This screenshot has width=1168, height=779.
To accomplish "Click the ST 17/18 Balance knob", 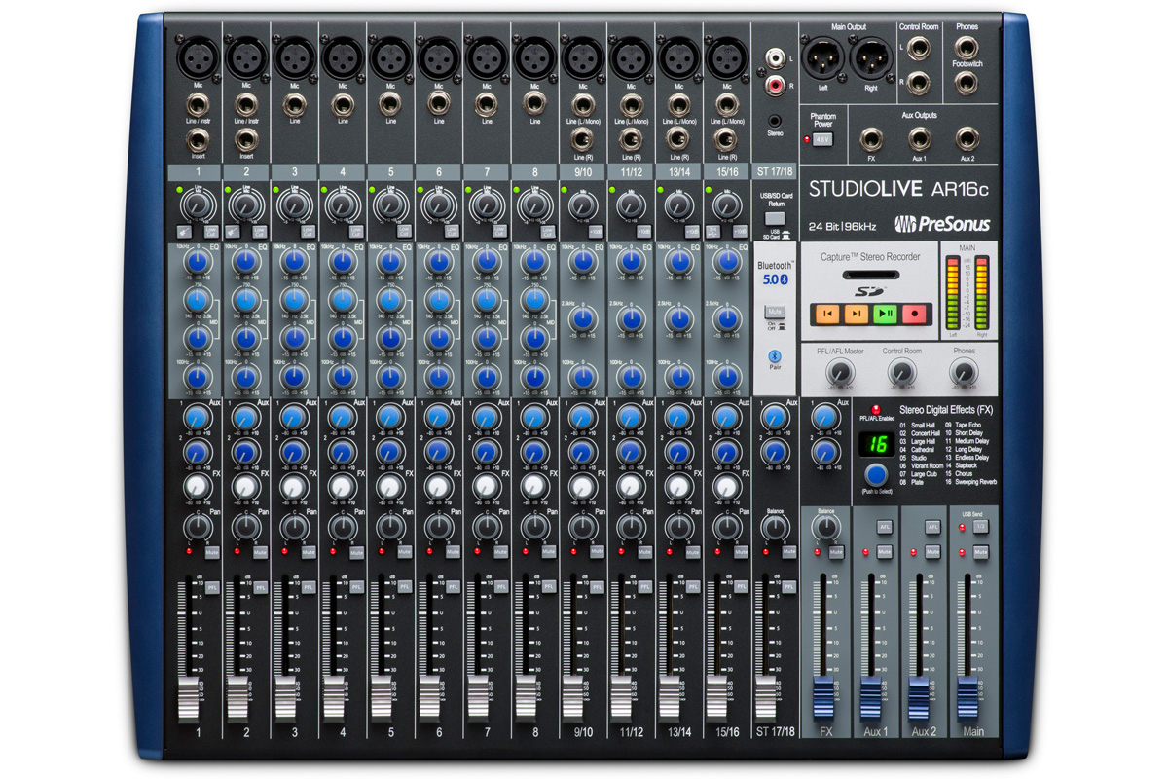I will point(775,527).
